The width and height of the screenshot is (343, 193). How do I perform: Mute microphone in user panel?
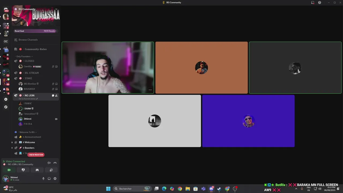point(43,179)
